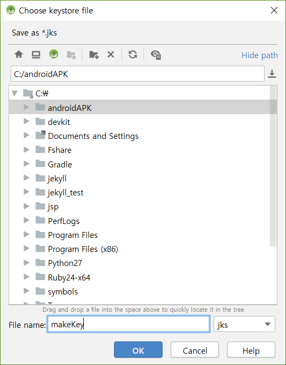This screenshot has height=365, width=286.
Task: Collapse the C: drive tree node
Action: point(15,93)
